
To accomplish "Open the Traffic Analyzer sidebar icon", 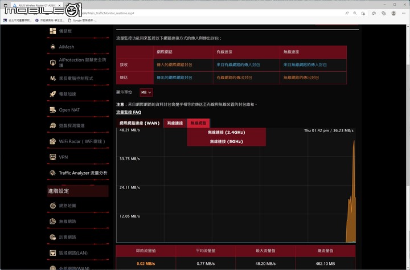I will click(x=53, y=173).
